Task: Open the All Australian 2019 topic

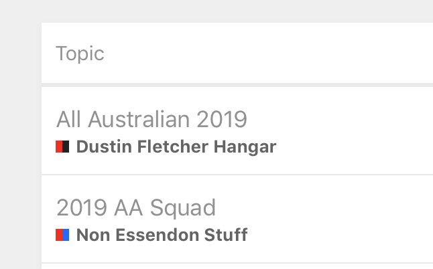Action: click(x=151, y=119)
